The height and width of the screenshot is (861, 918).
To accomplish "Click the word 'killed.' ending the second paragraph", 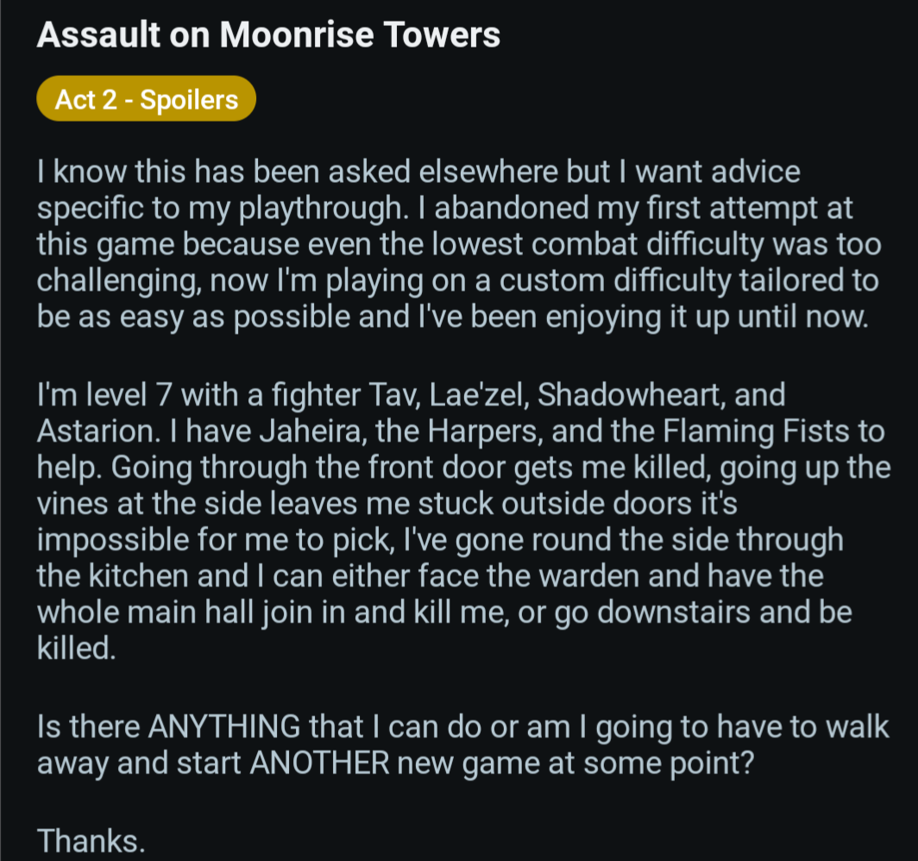I will click(x=76, y=649).
